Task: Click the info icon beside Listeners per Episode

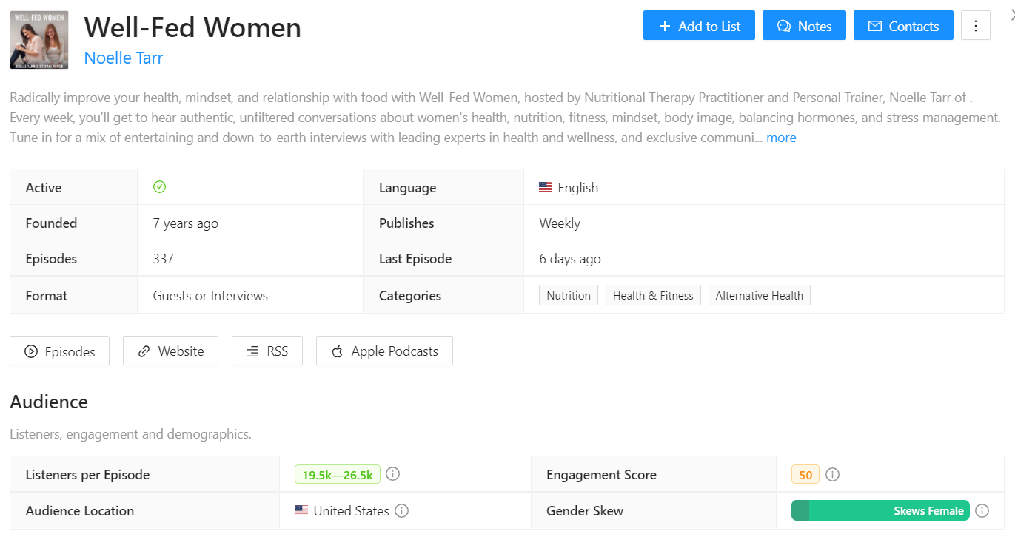Action: (x=393, y=474)
